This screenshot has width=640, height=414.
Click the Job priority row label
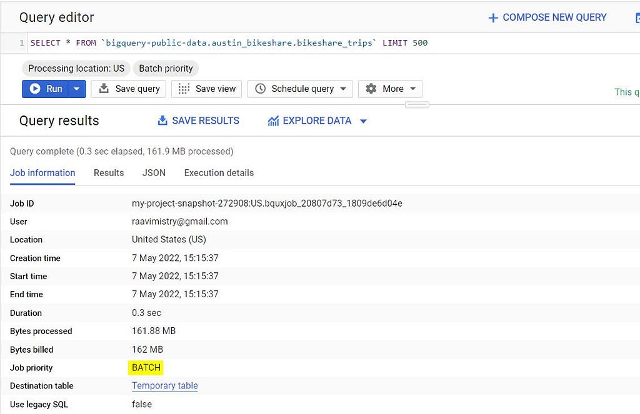(31, 368)
